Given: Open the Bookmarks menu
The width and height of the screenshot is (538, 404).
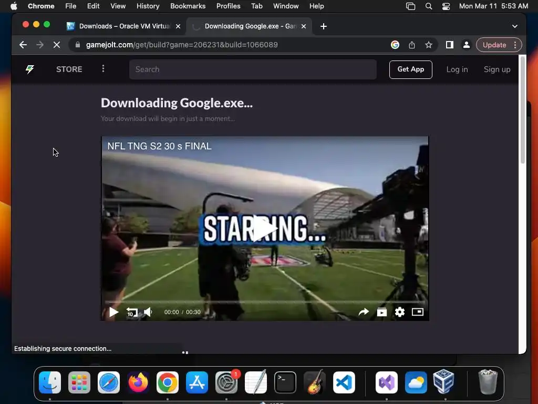Looking at the screenshot, I should tap(188, 6).
